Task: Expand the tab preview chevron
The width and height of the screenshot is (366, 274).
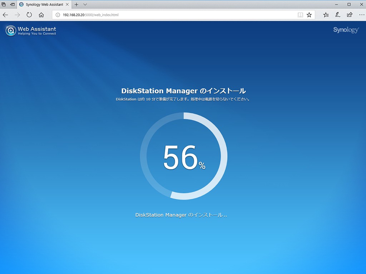Action: click(x=85, y=5)
